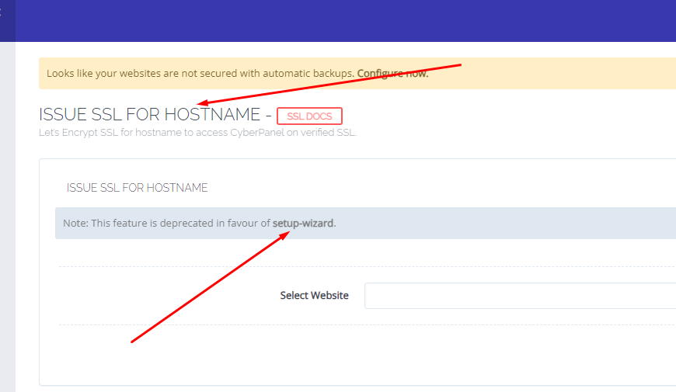Click the Configure now link
The image size is (676, 392).
pyautogui.click(x=392, y=74)
